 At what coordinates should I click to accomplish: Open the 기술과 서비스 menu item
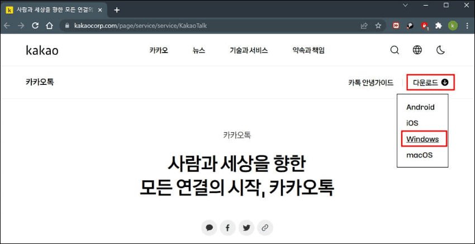click(x=249, y=51)
